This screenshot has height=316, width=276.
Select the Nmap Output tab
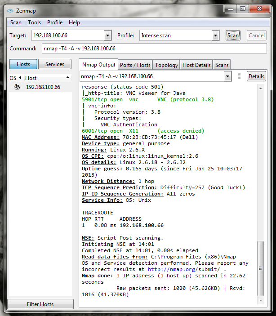point(98,65)
